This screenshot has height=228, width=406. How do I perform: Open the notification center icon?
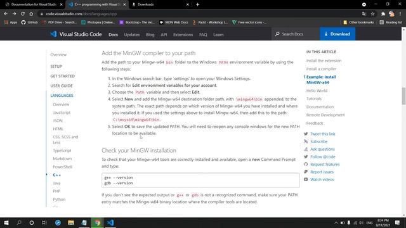click(398, 222)
